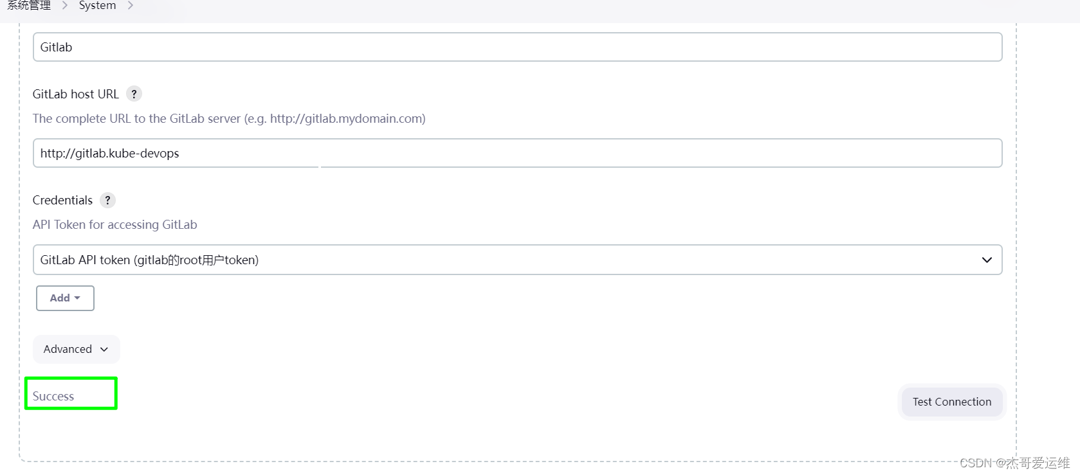This screenshot has height=475, width=1080.
Task: Open the GitLab API token credentials dropdown
Action: [517, 260]
